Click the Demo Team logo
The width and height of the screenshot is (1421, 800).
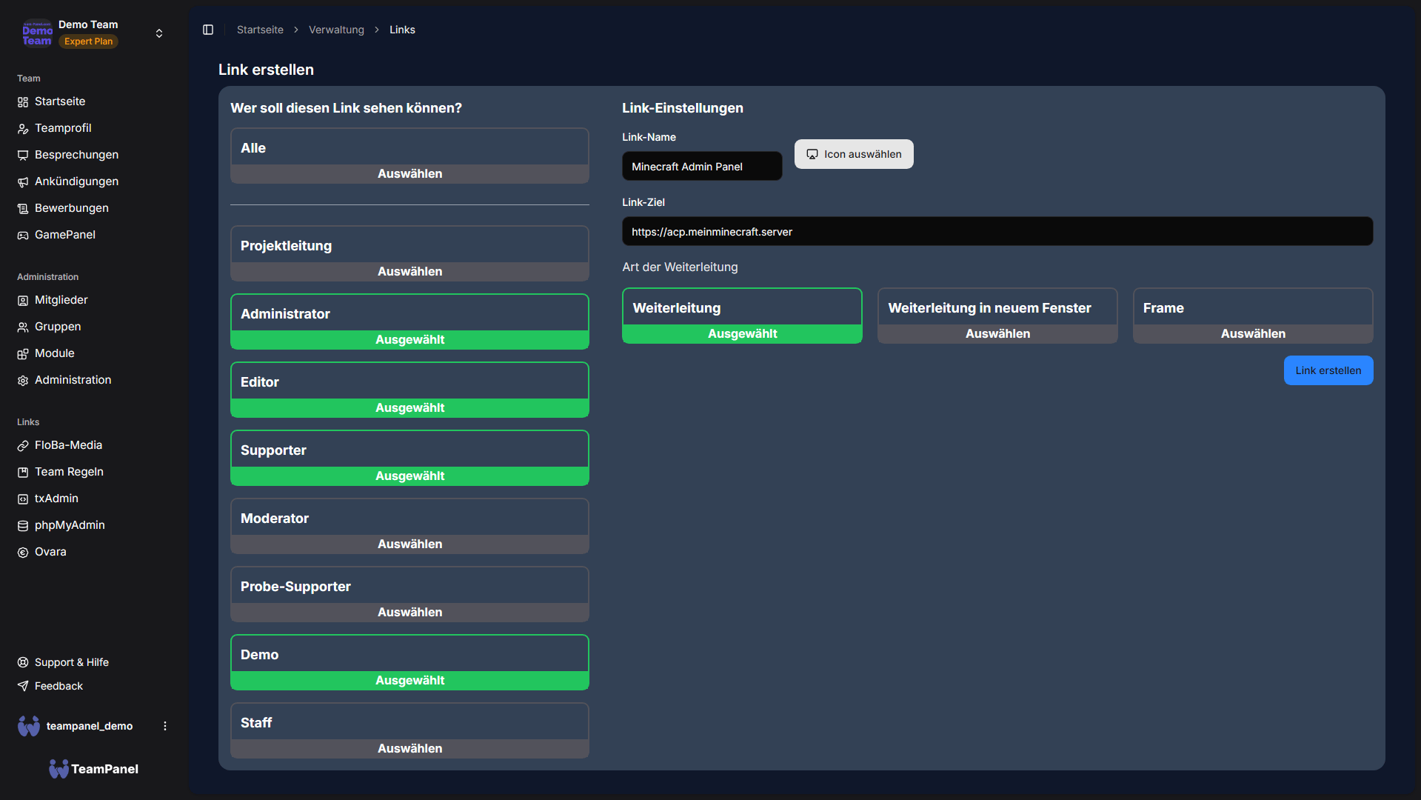pyautogui.click(x=37, y=33)
